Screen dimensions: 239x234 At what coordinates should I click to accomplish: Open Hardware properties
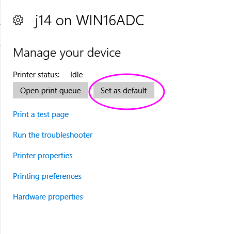click(48, 197)
